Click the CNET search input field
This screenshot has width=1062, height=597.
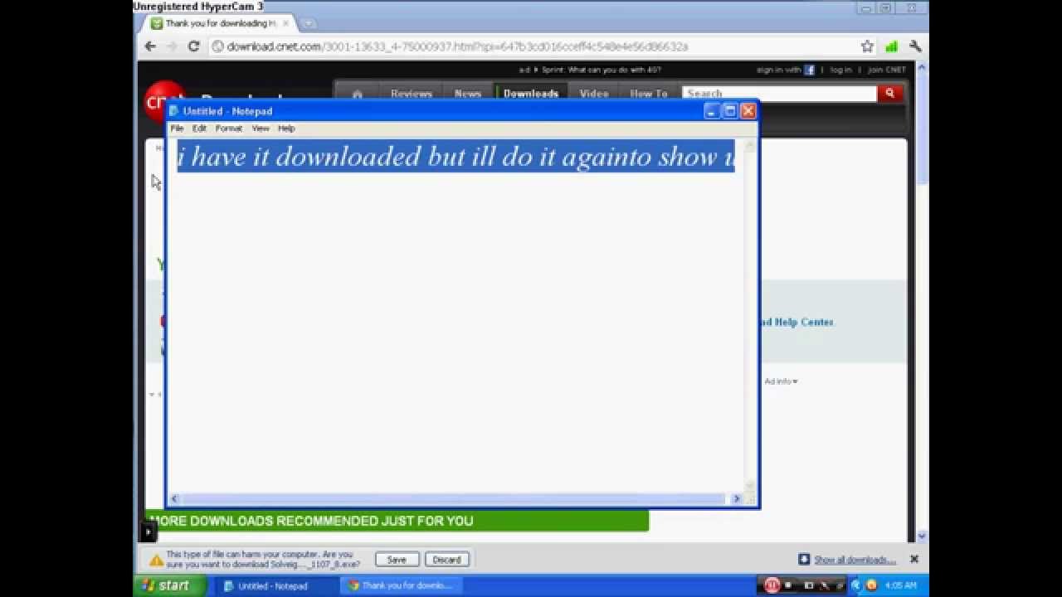(x=779, y=94)
